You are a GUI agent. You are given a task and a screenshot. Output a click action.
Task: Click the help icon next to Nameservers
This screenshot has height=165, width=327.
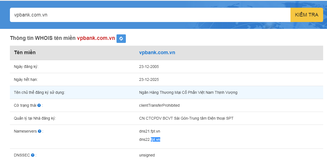click(40, 131)
